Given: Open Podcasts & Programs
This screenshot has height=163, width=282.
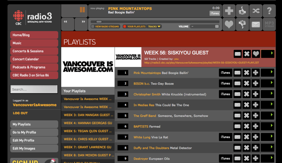Looking at the screenshot, I should click(x=34, y=67).
